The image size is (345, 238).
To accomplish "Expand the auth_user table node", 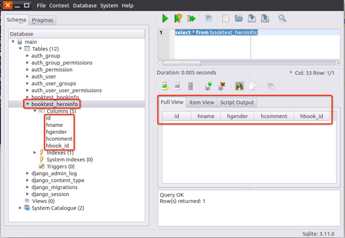I will pyautogui.click(x=28, y=77).
